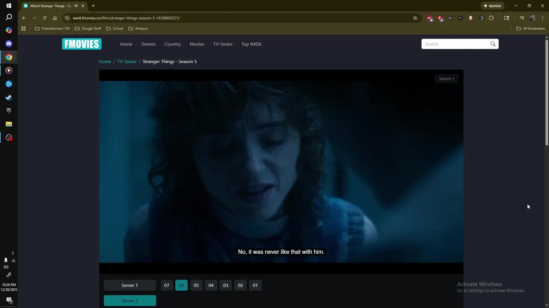Open the School bookmark folder
The width and height of the screenshot is (549, 308).
pos(115,29)
